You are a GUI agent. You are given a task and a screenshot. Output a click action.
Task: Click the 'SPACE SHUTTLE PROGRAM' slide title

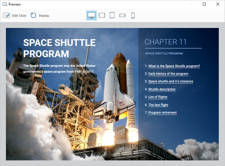[x=59, y=48]
